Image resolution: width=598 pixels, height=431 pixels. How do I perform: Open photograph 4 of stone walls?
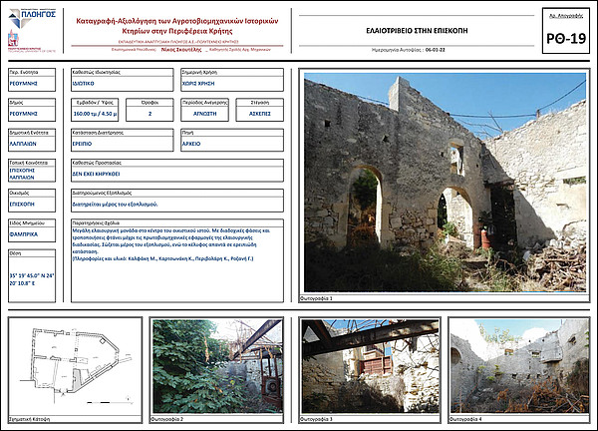tap(519, 366)
